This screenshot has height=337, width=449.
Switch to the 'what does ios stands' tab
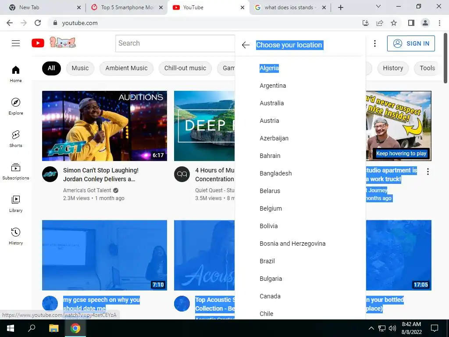(x=291, y=7)
